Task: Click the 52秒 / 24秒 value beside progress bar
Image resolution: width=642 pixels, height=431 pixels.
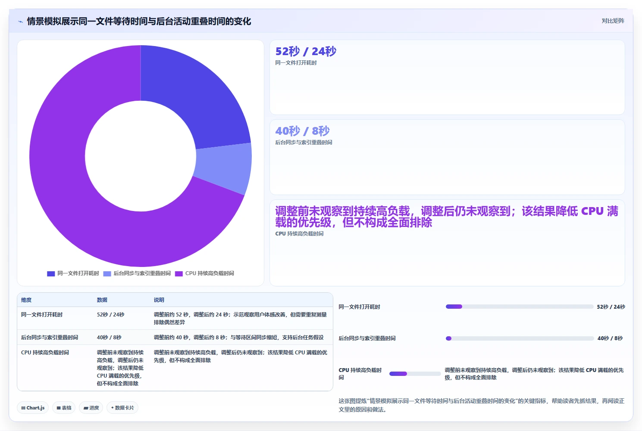Action: (x=611, y=307)
